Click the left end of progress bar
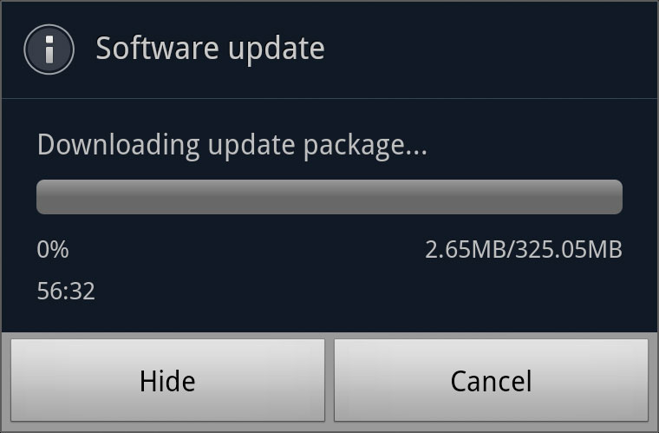 click(x=42, y=197)
